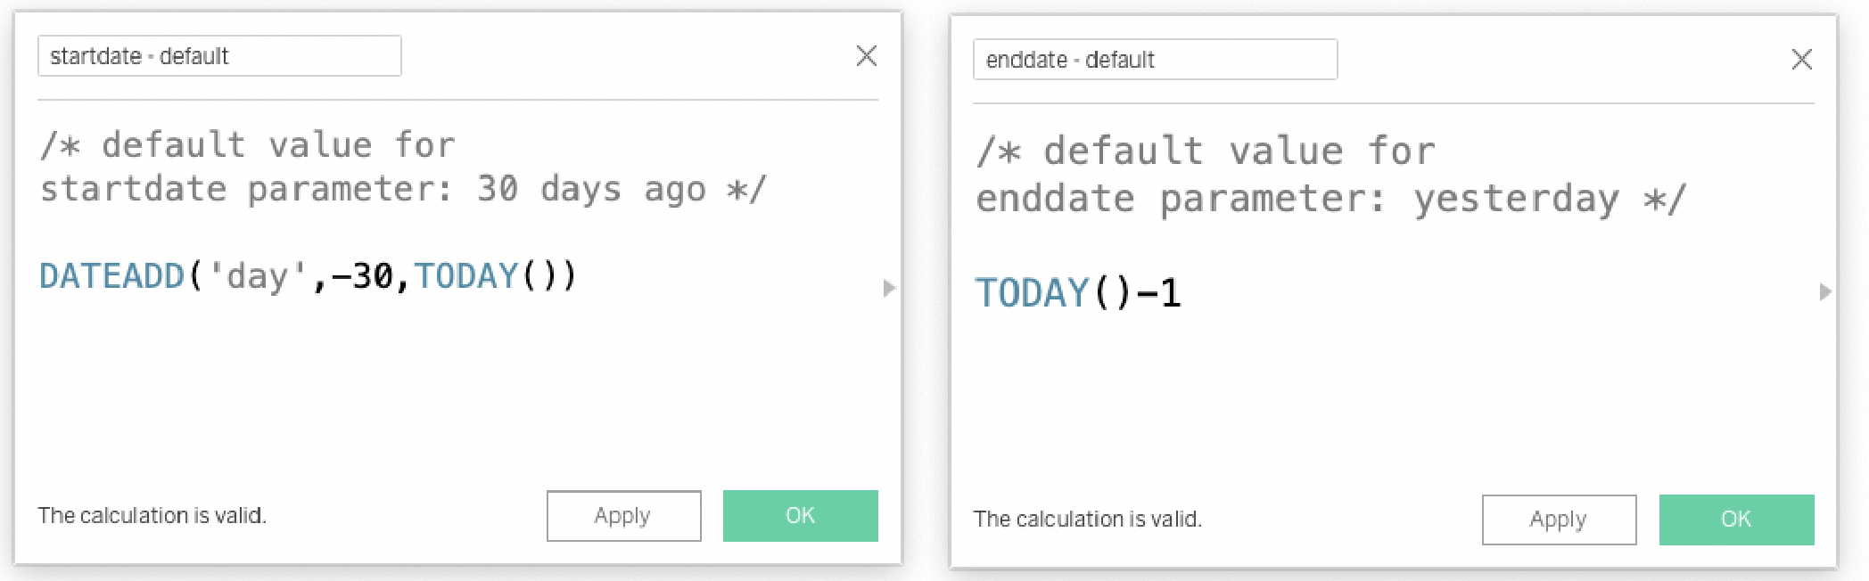Expand function list arrow in enddate dialog
This screenshot has width=1869, height=581.
pyautogui.click(x=1824, y=291)
